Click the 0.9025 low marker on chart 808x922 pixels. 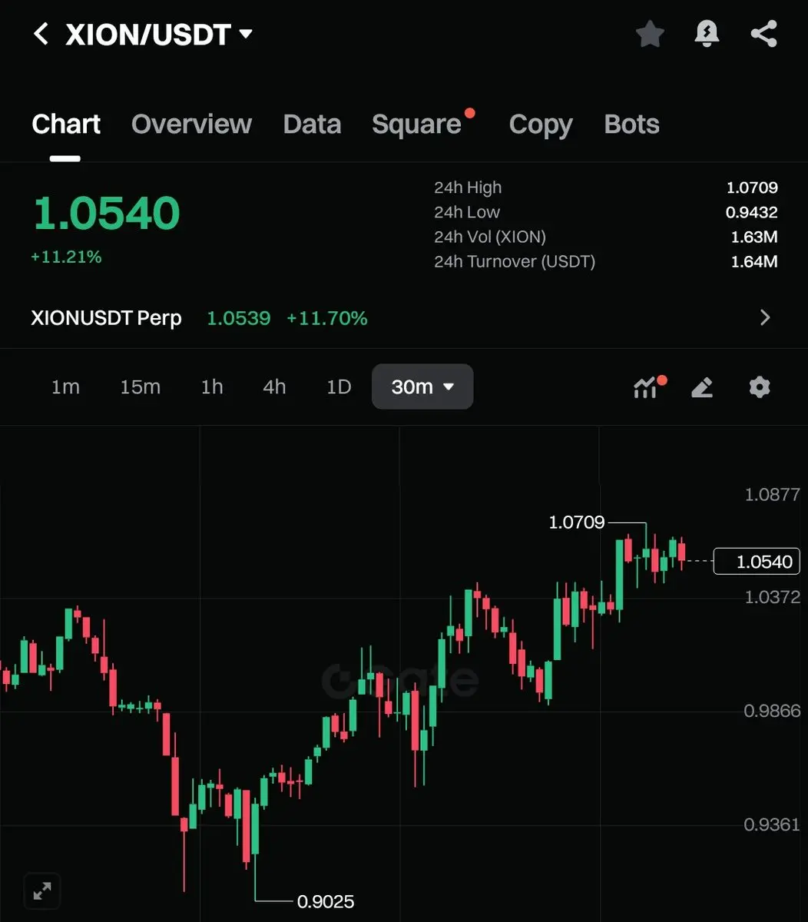[x=326, y=901]
